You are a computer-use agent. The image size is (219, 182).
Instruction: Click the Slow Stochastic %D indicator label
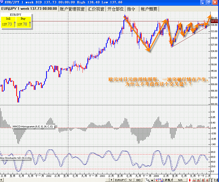(x=15, y=158)
